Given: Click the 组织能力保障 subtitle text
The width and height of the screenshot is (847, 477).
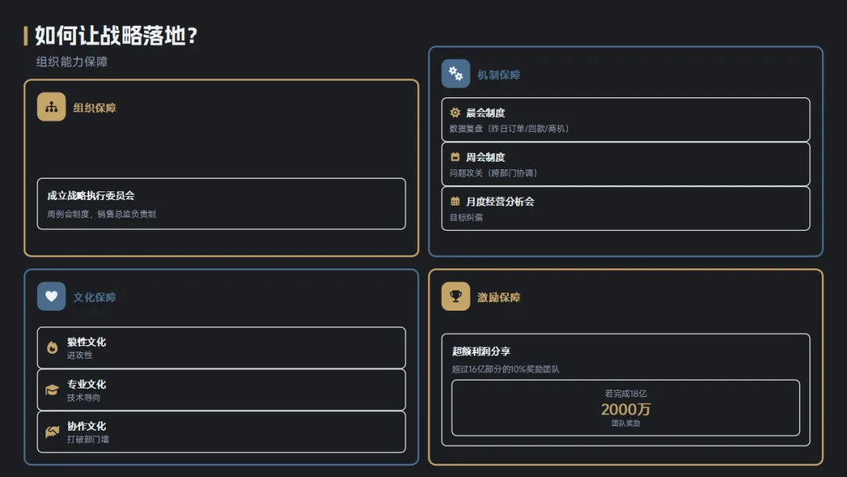Looking at the screenshot, I should click(72, 62).
